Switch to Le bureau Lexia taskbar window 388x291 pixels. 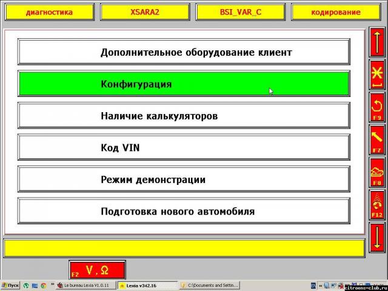point(86,286)
